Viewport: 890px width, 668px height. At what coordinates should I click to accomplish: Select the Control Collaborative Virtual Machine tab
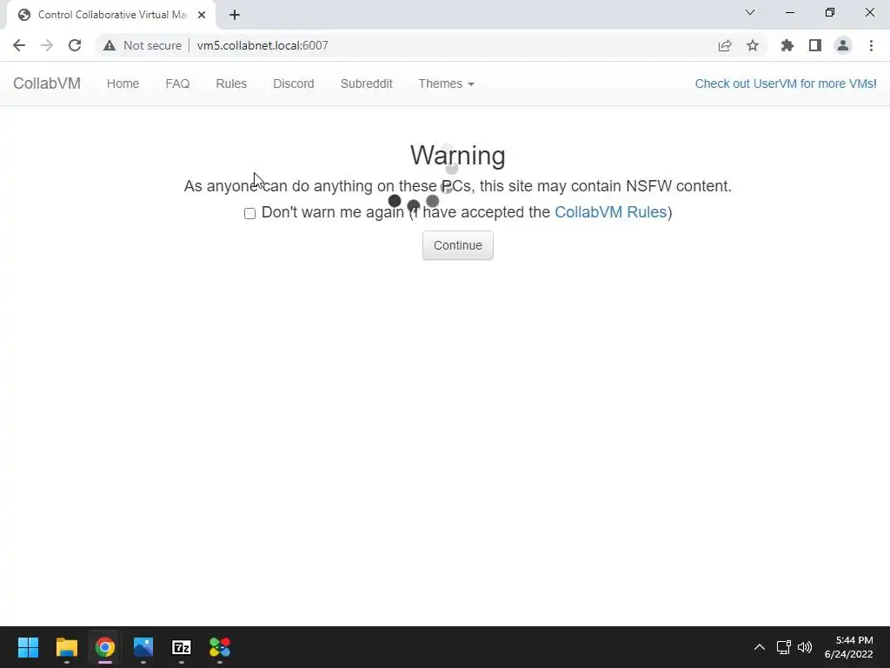[x=111, y=15]
